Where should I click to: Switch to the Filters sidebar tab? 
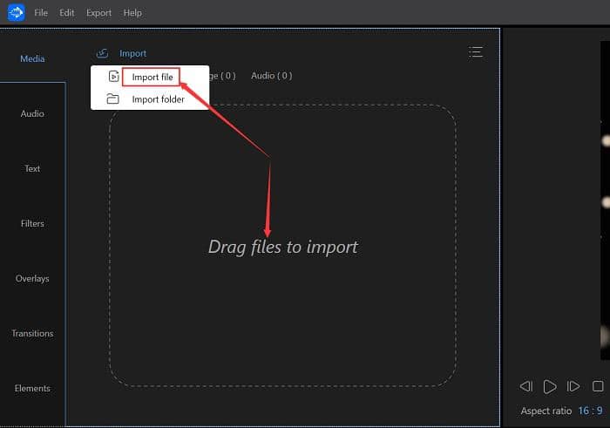tap(32, 223)
